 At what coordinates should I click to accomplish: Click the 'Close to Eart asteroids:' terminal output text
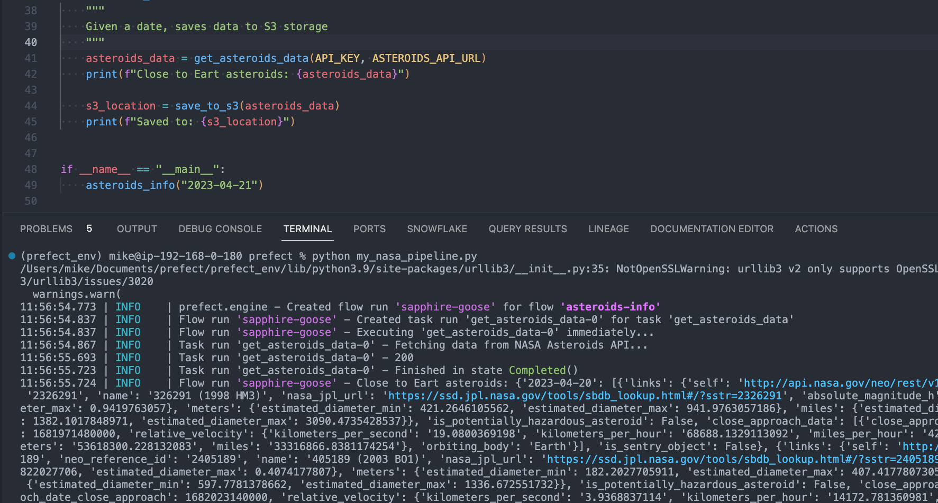pyautogui.click(x=432, y=383)
